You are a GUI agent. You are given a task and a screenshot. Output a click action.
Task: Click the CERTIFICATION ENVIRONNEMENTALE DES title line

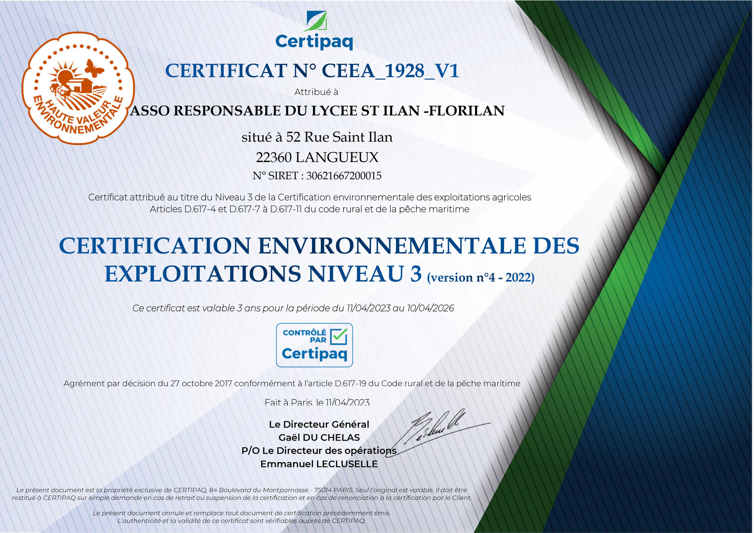319,246
